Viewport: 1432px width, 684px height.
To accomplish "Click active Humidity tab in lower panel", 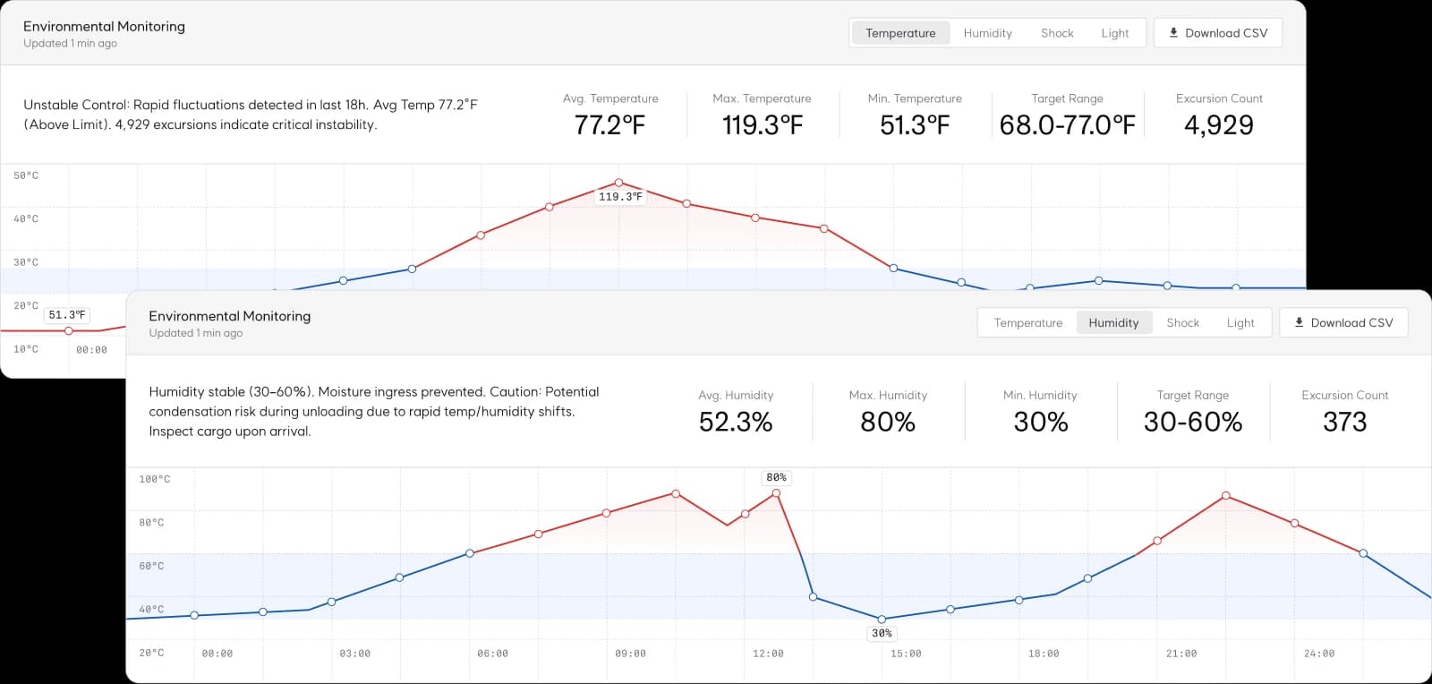I will click(x=1113, y=323).
